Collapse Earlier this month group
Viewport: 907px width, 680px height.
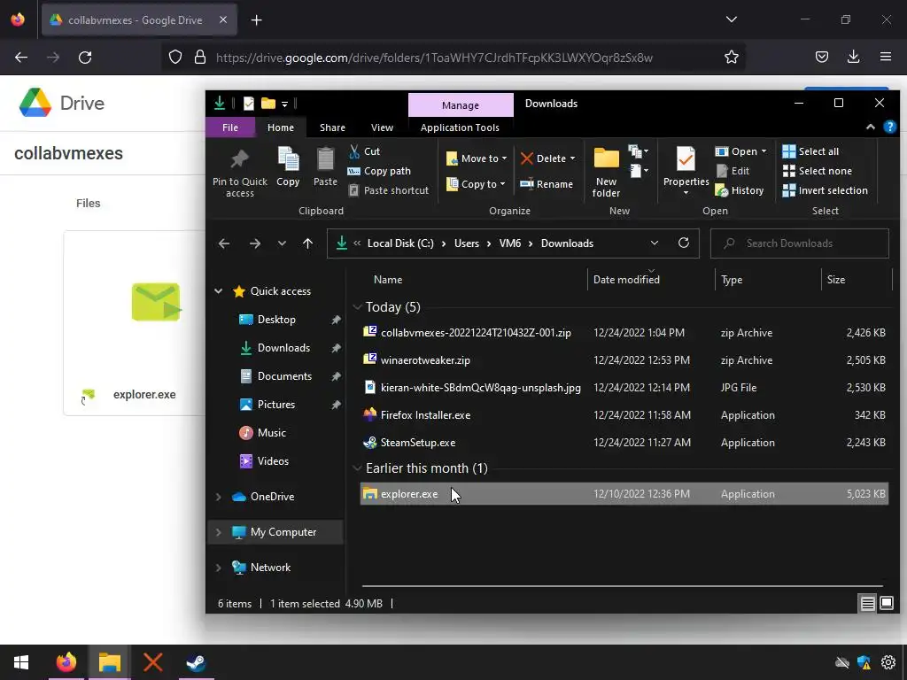tap(357, 468)
